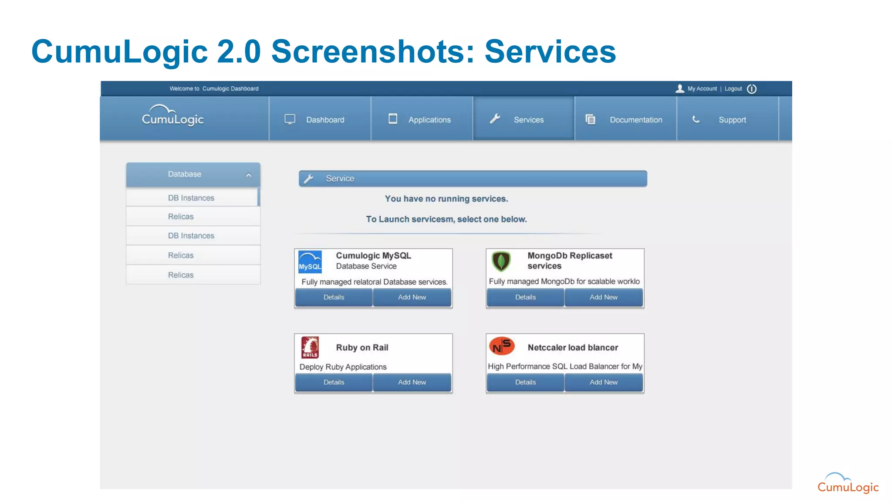Add New Cumulogic MySQL database service
The width and height of the screenshot is (892, 502).
[x=412, y=297]
